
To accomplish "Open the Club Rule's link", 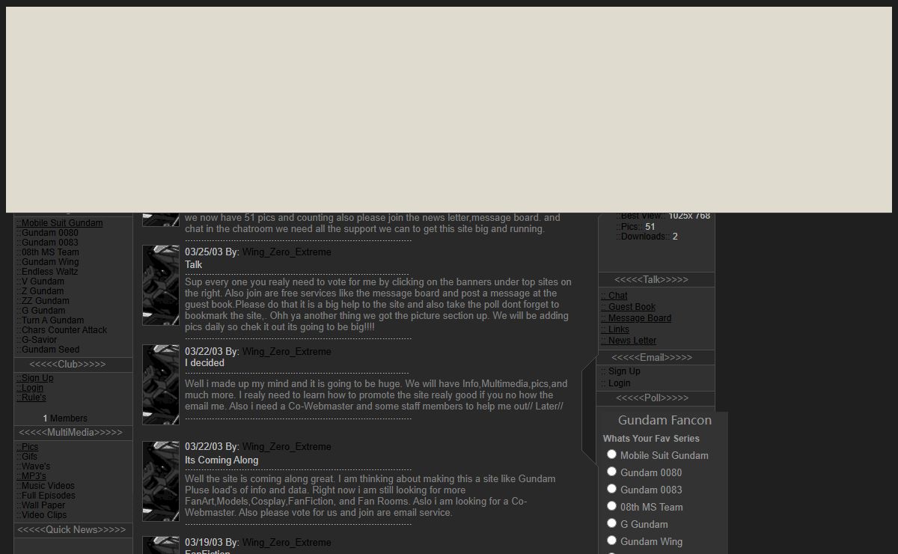I will pos(31,398).
